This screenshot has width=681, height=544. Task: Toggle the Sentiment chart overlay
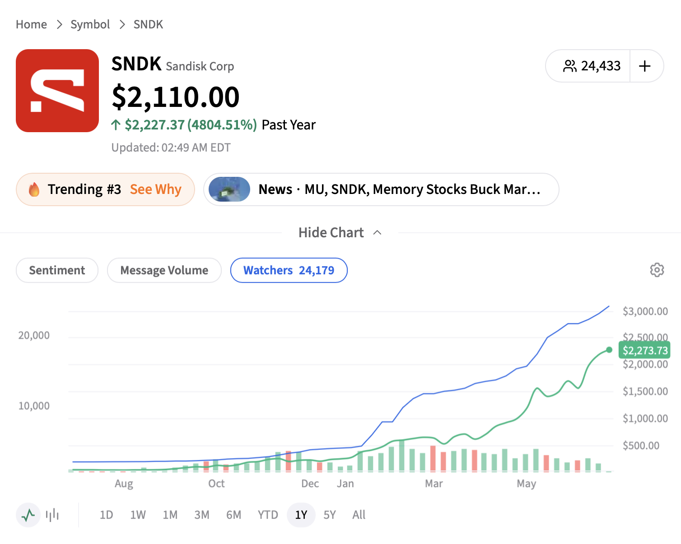click(x=57, y=270)
